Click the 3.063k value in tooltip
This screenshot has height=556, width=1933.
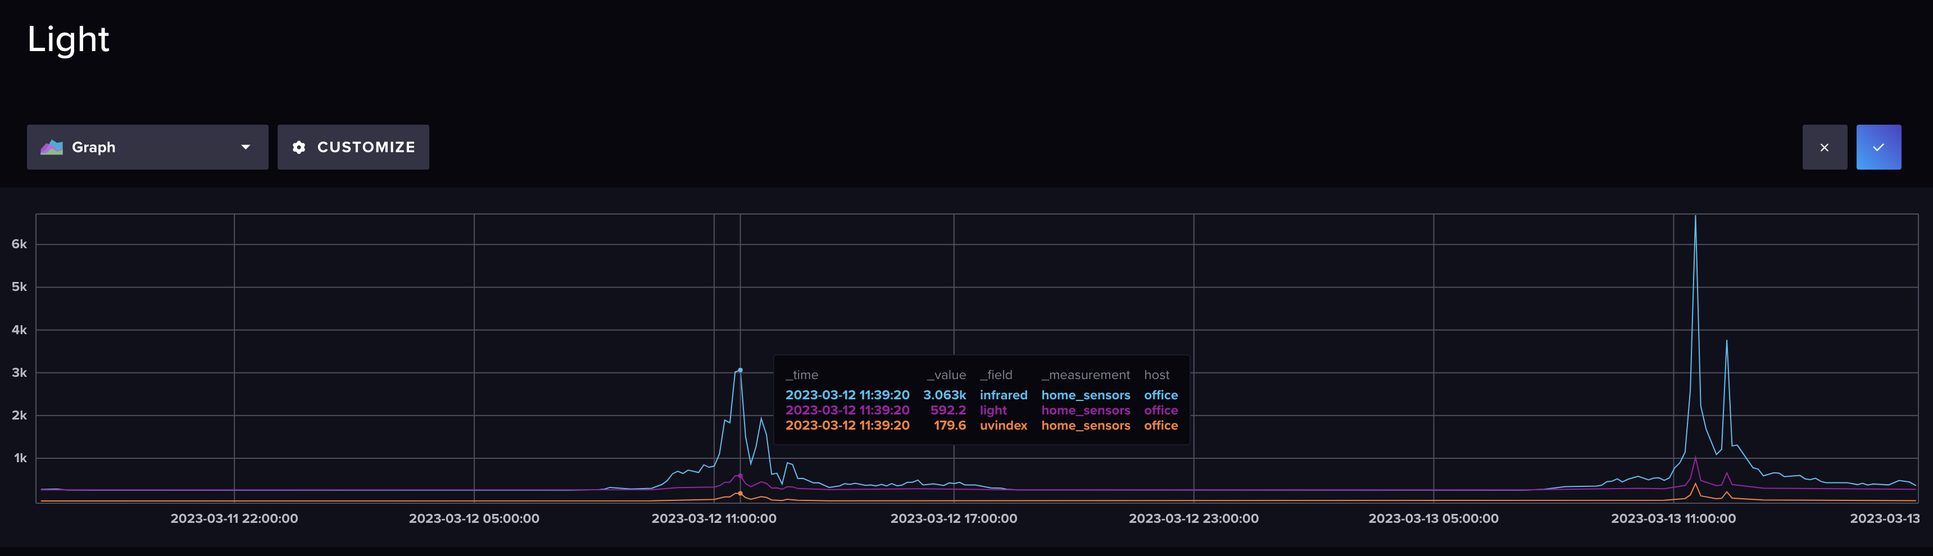click(x=945, y=395)
